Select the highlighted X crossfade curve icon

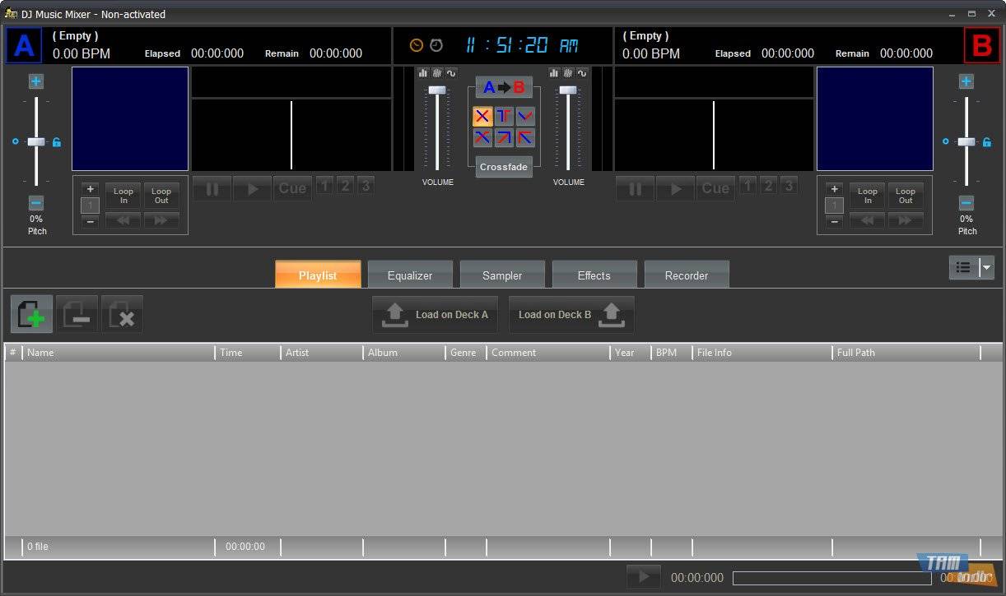[x=482, y=116]
